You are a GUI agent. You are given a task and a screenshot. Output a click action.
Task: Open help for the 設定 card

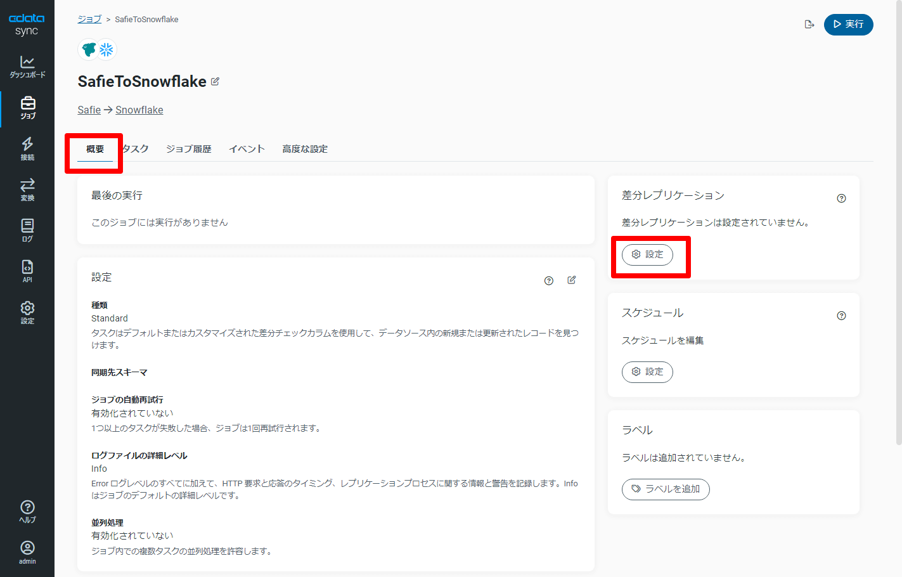(x=549, y=281)
